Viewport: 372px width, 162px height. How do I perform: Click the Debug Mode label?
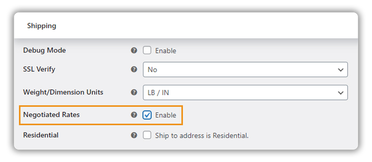pyautogui.click(x=44, y=50)
